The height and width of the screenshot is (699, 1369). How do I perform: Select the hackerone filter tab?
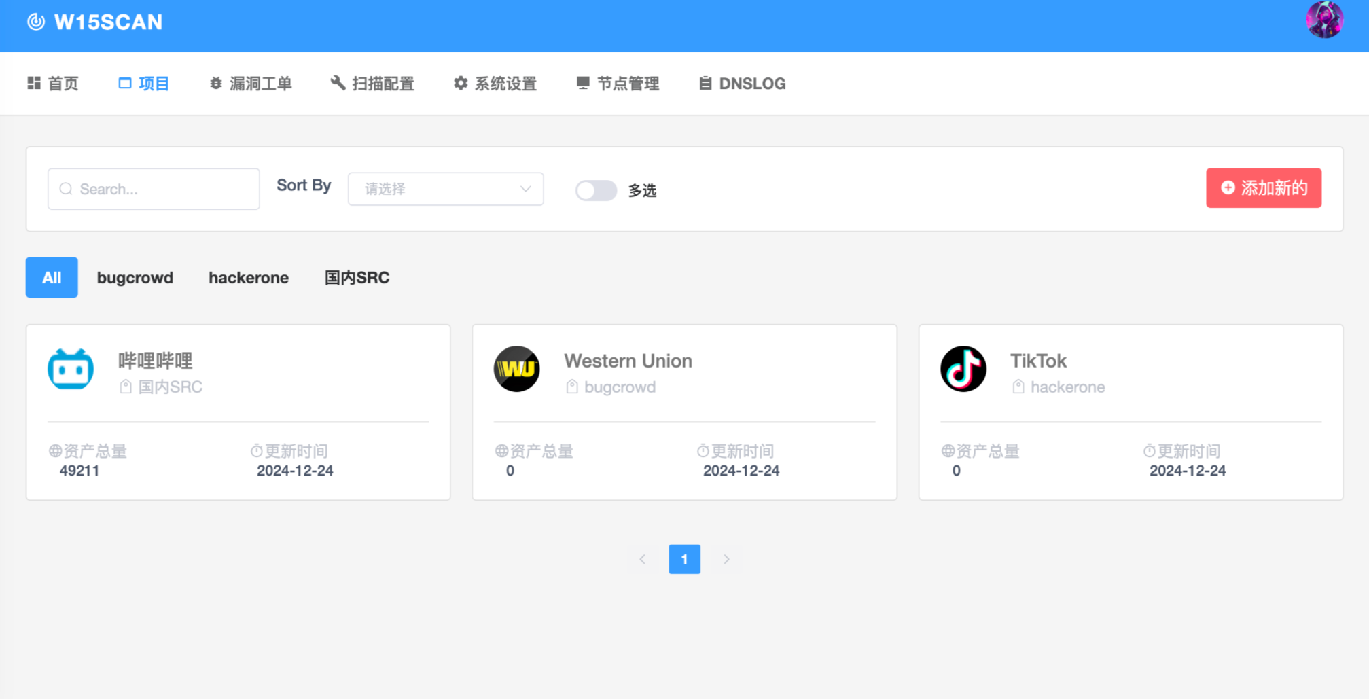click(249, 277)
